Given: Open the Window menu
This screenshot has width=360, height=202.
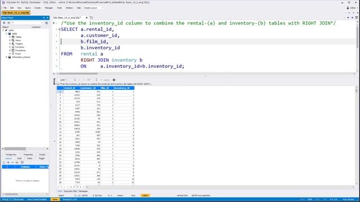Looking at the screenshot, I should (69, 8).
